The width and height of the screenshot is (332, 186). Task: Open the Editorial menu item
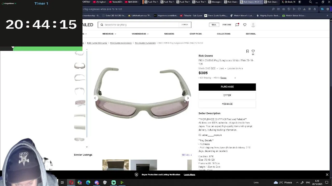pyautogui.click(x=251, y=34)
